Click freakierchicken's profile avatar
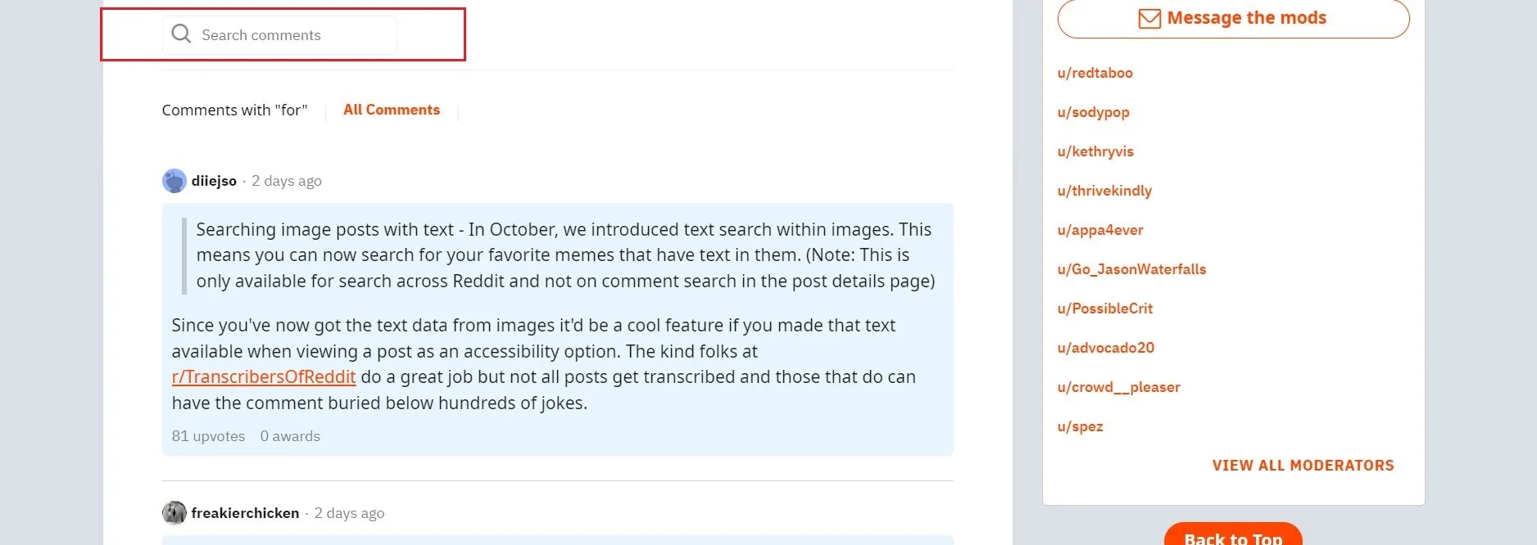The height and width of the screenshot is (545, 1537). pyautogui.click(x=174, y=513)
